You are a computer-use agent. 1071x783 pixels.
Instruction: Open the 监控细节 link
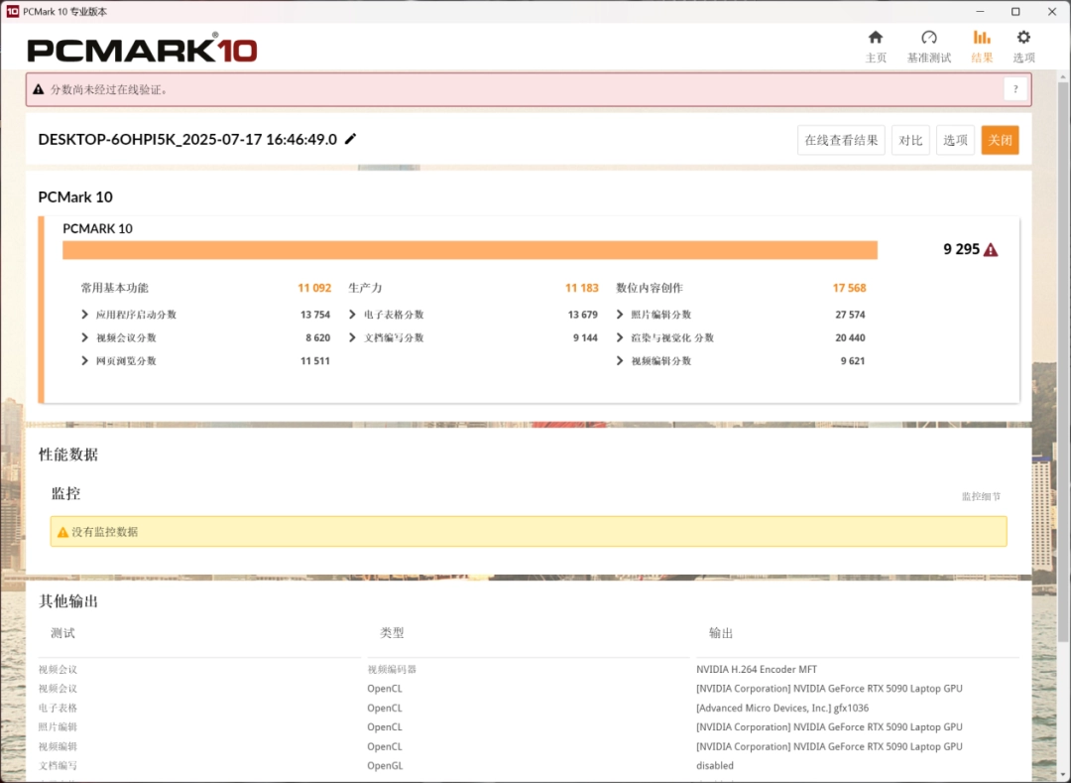[981, 497]
